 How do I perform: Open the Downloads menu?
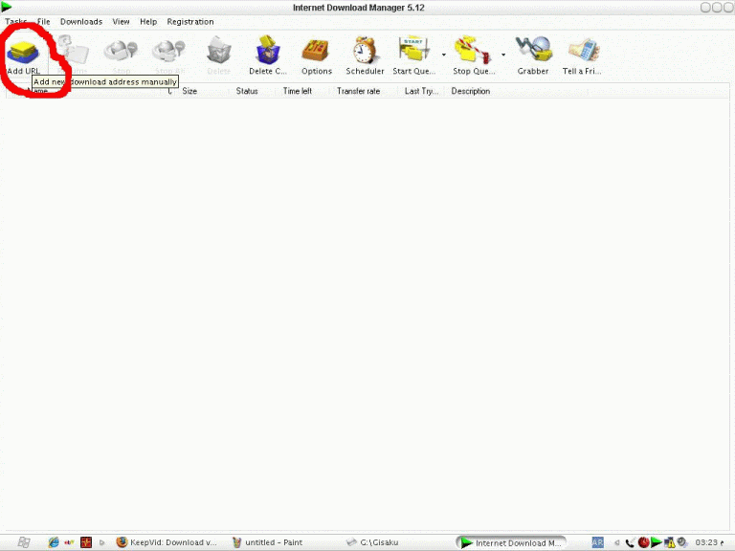[80, 21]
